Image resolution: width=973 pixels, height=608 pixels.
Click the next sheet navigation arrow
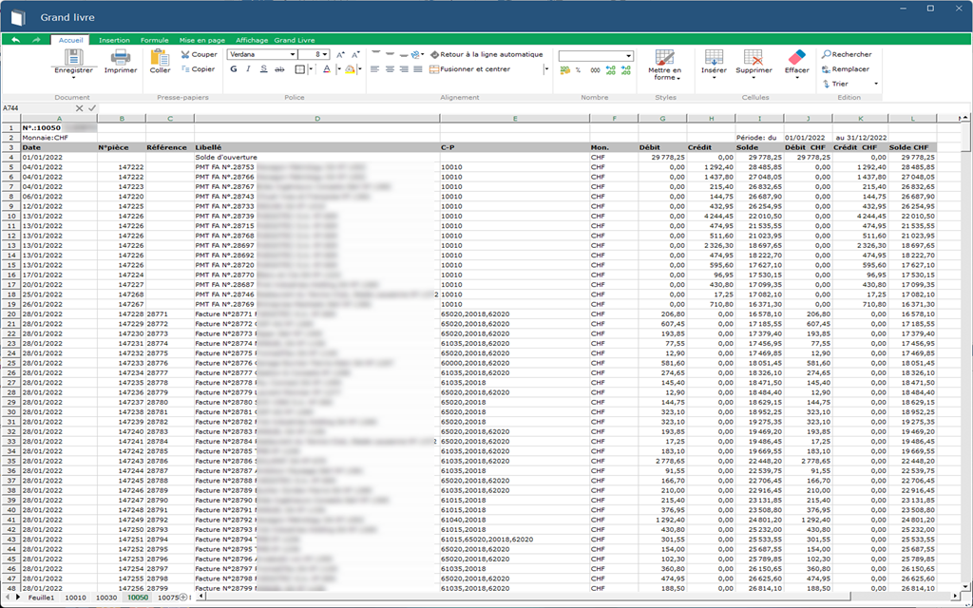(x=18, y=598)
